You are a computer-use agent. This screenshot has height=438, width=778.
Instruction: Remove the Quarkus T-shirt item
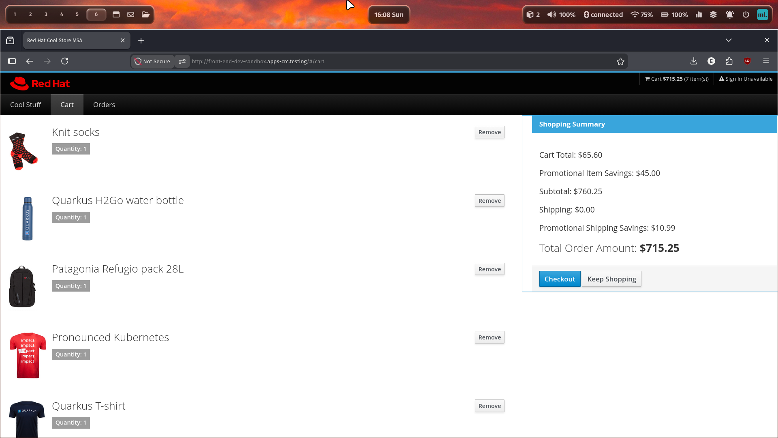coord(489,406)
